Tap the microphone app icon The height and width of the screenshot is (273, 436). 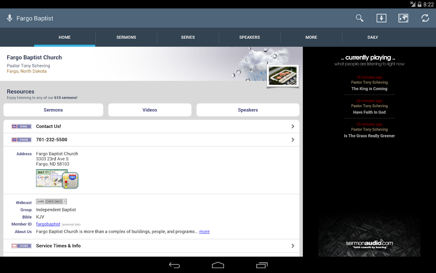[x=10, y=18]
